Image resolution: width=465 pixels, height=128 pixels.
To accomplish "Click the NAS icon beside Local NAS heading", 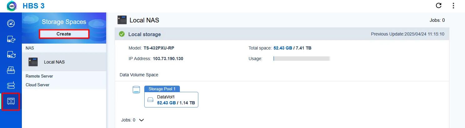I will pos(122,20).
